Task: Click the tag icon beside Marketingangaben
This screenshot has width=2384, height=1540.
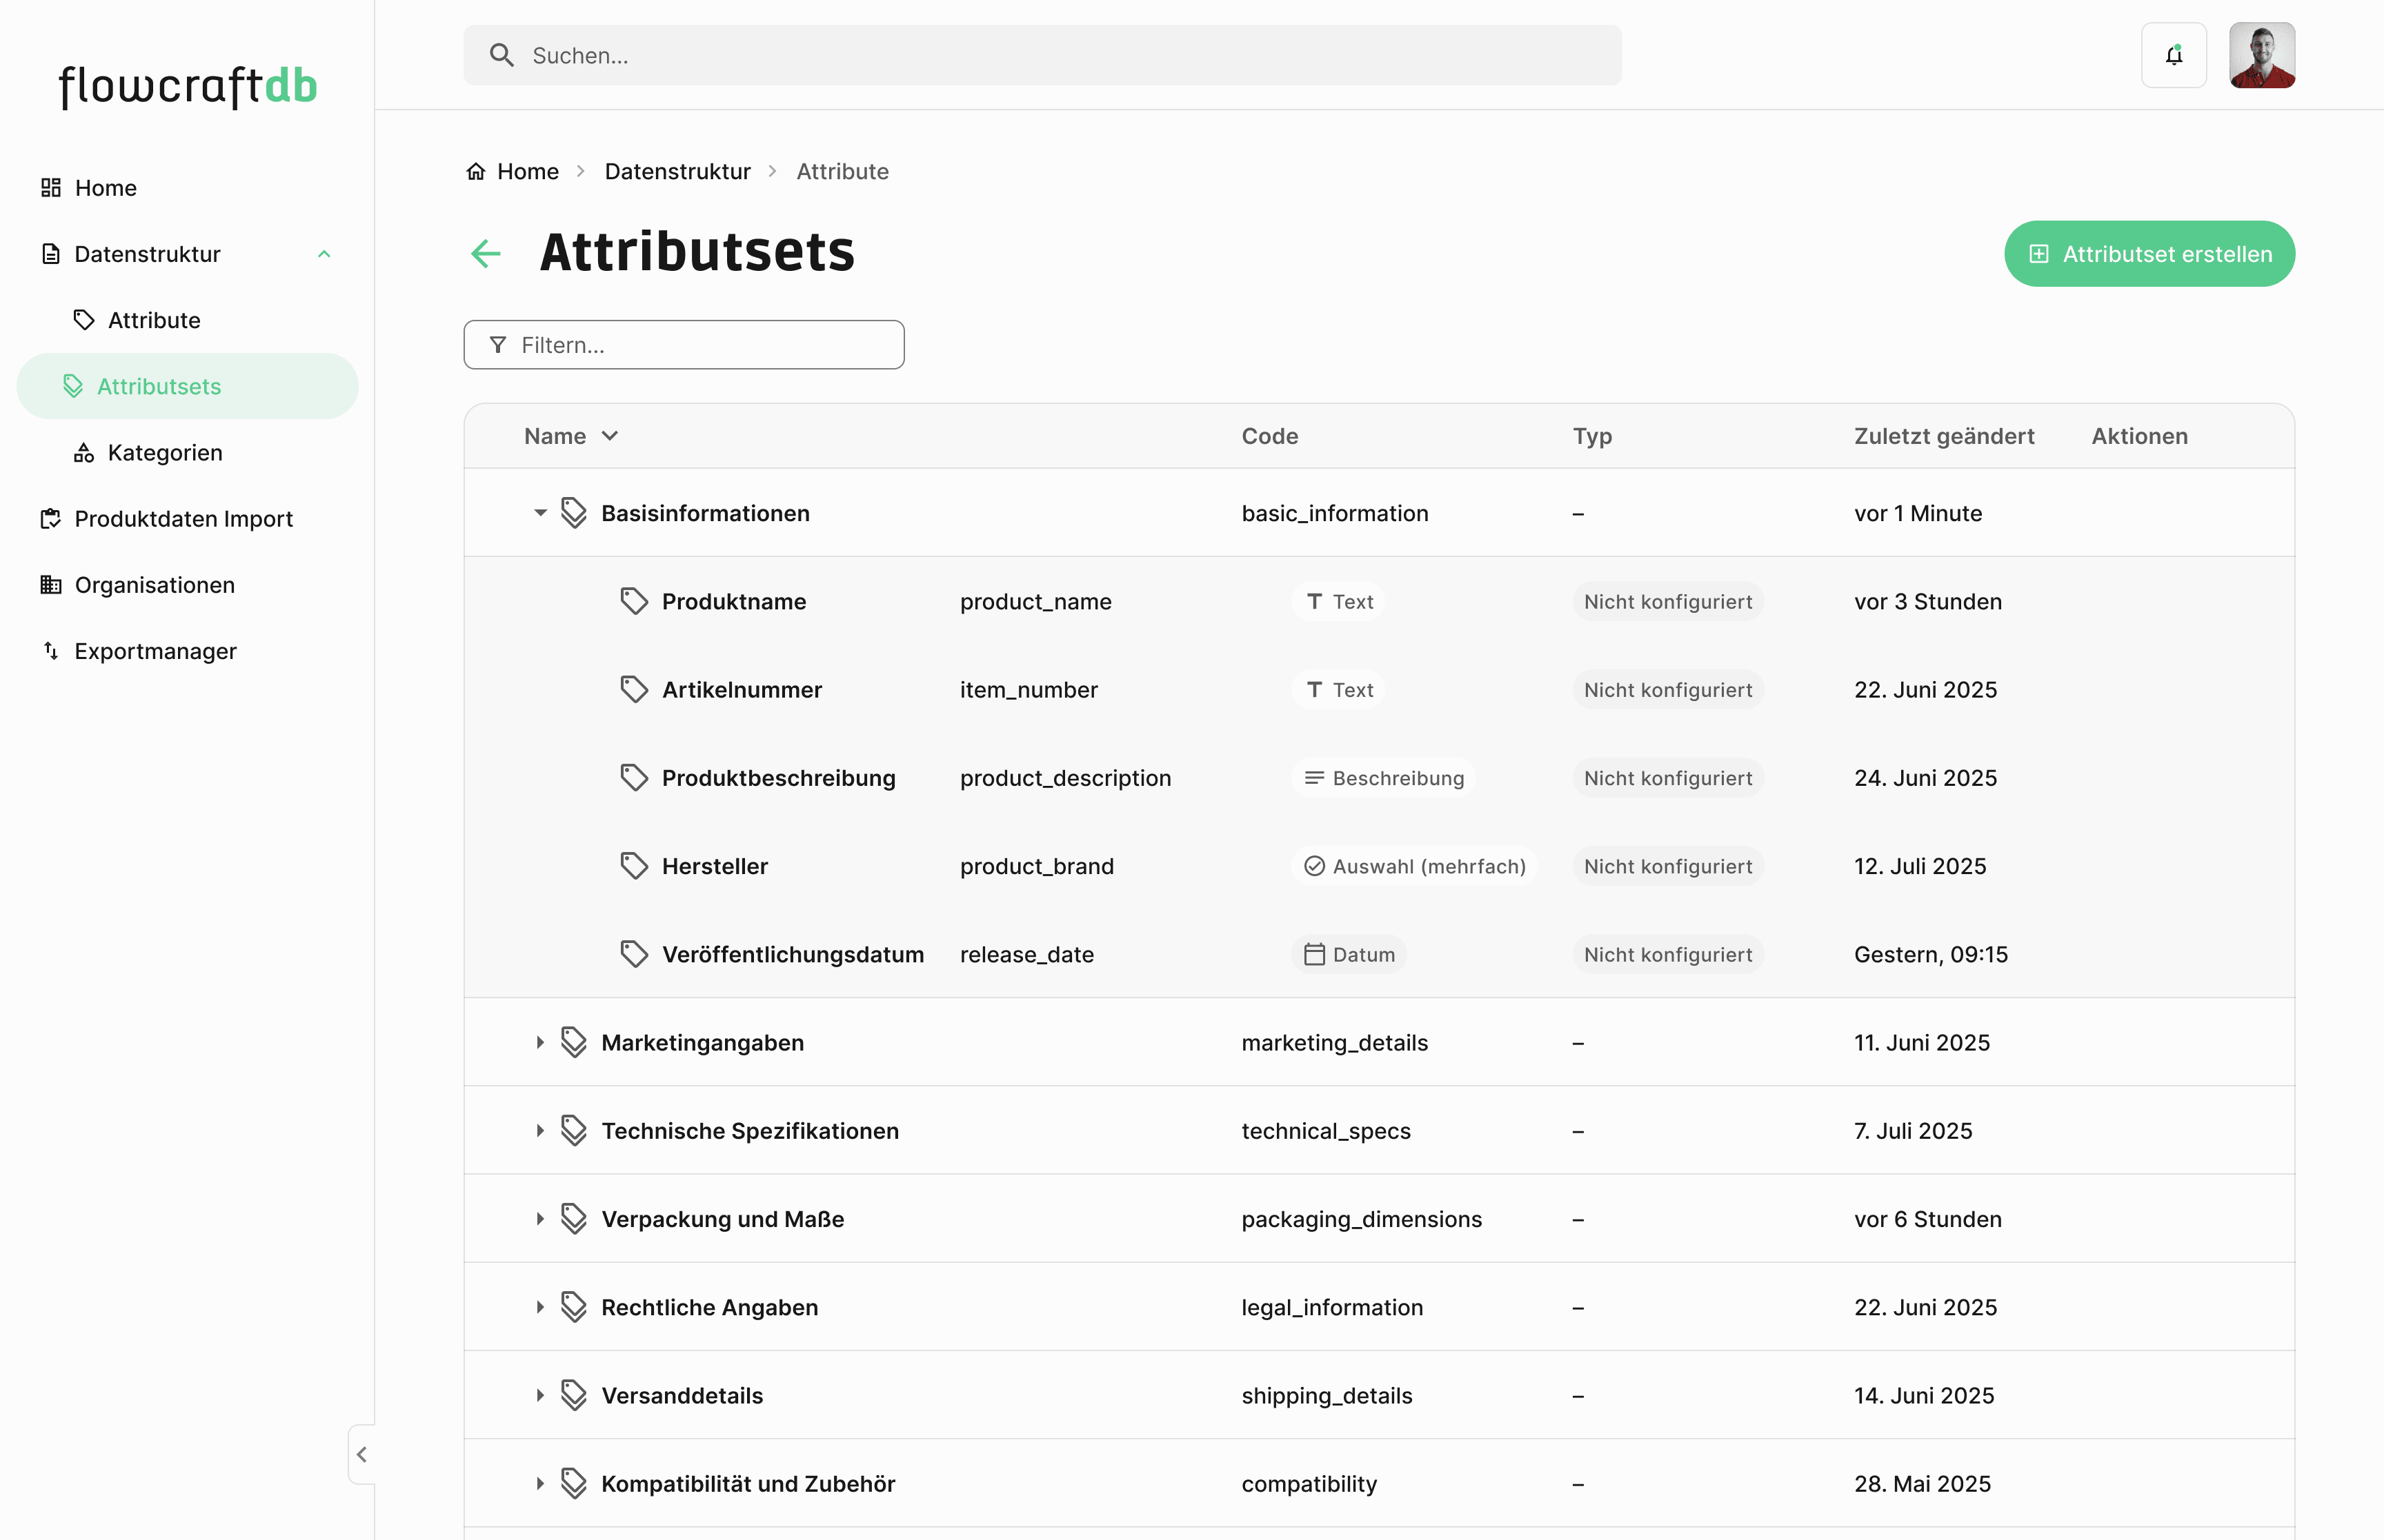Action: tap(573, 1042)
